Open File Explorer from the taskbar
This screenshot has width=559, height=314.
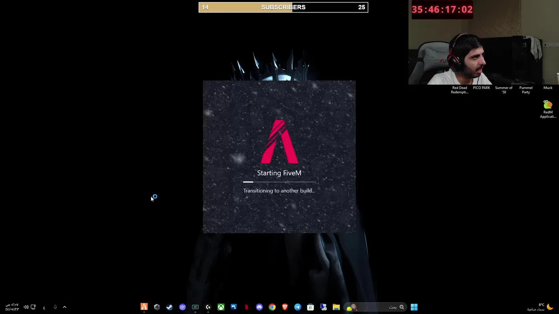pyautogui.click(x=336, y=307)
